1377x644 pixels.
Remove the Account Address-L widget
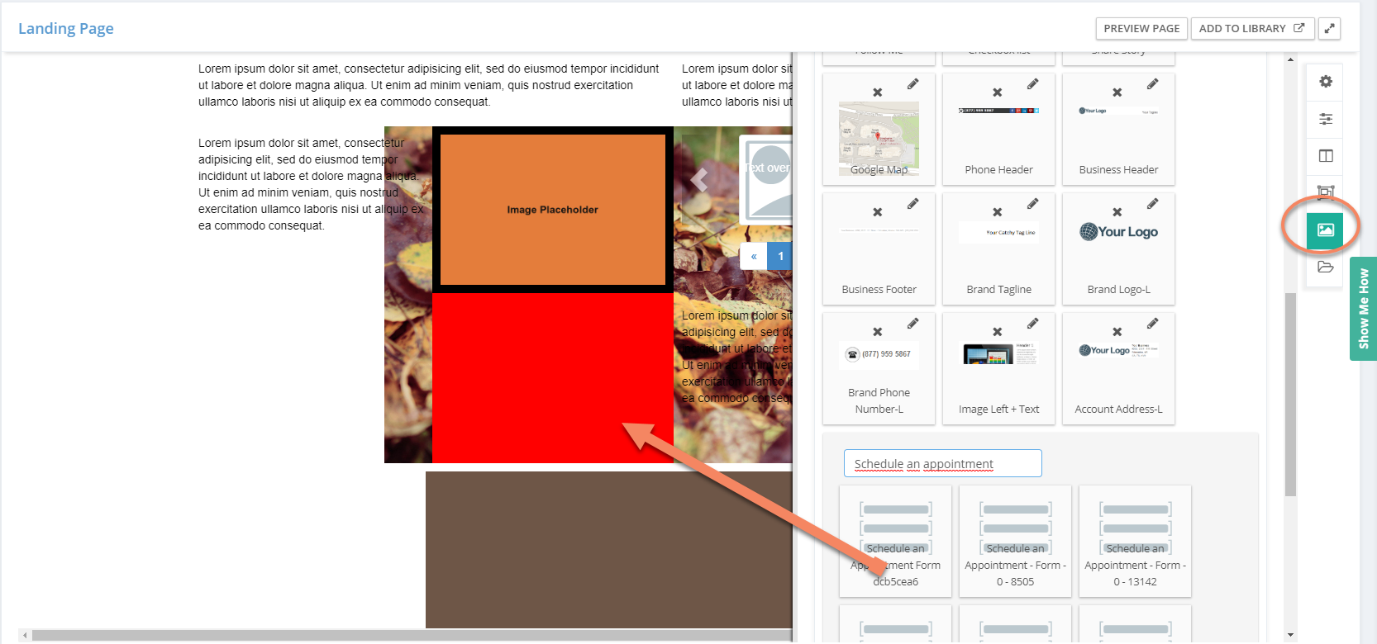coord(1117,332)
